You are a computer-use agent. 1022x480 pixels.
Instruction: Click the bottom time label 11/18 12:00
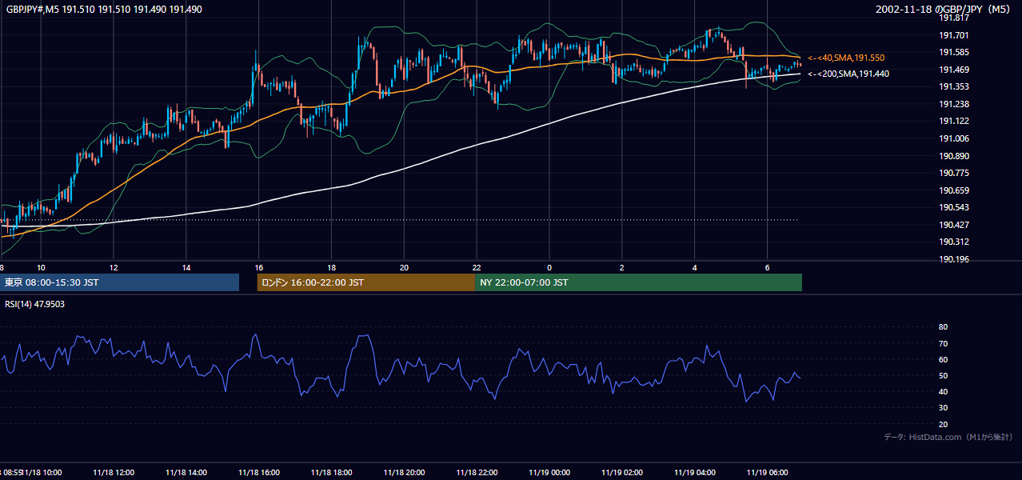click(x=114, y=472)
